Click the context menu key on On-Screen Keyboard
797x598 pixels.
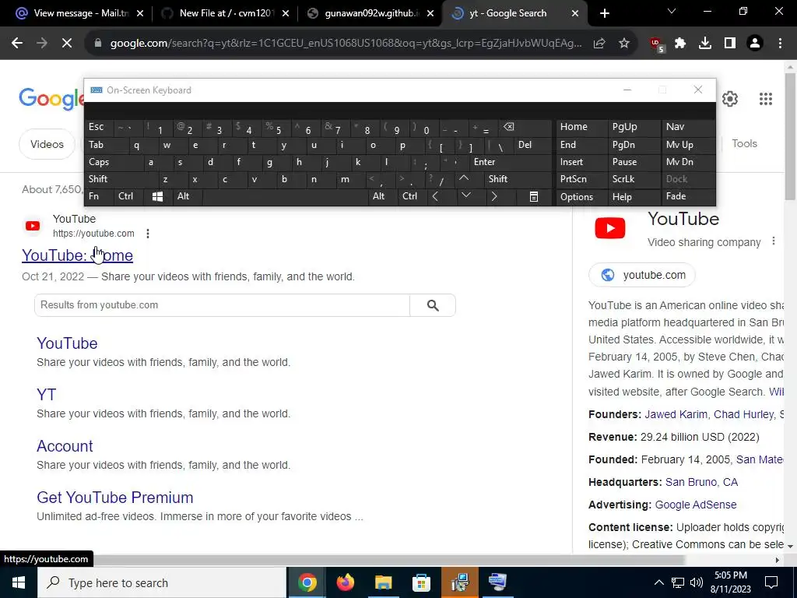tap(534, 197)
